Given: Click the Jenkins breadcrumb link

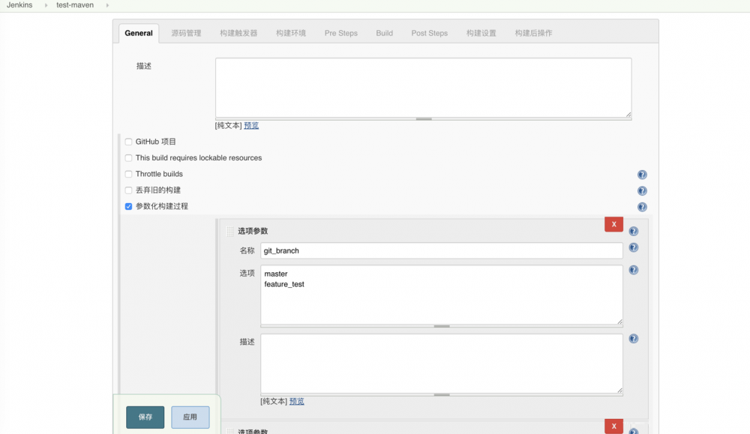Looking at the screenshot, I should coord(19,4).
